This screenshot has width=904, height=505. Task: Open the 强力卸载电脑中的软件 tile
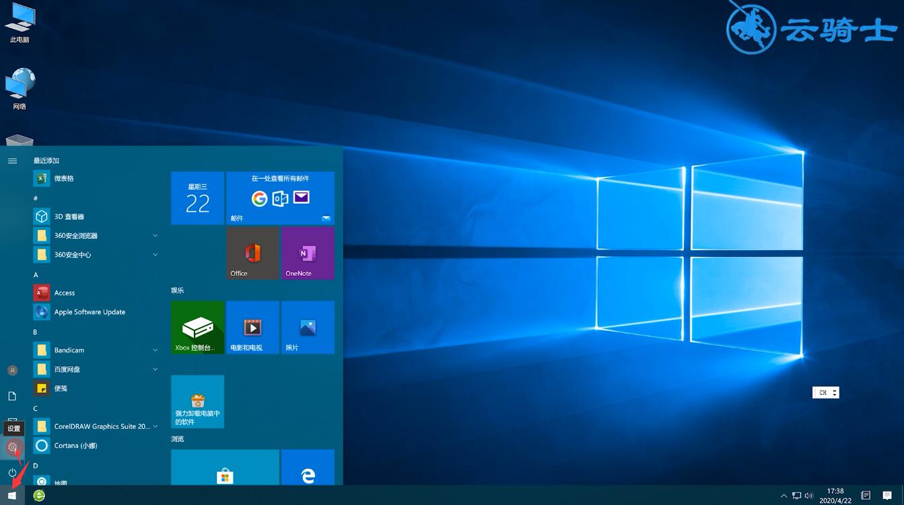(197, 402)
